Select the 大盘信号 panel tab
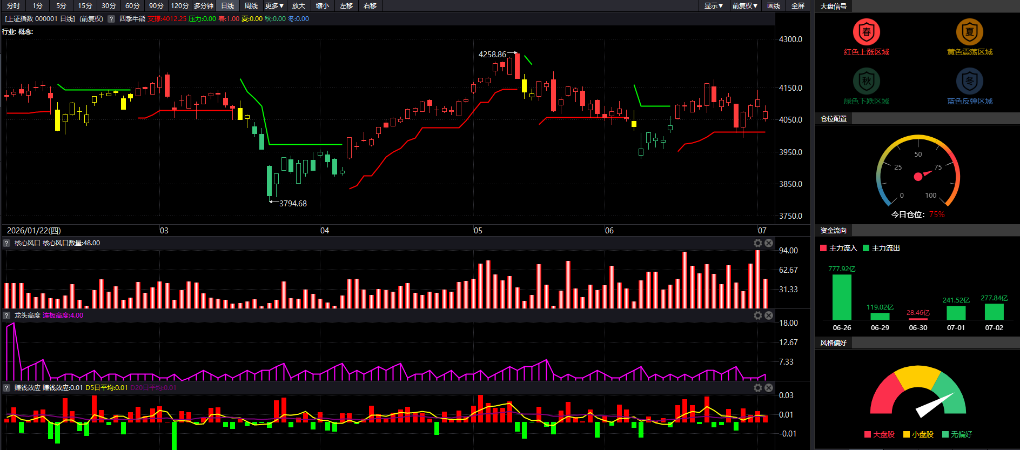This screenshot has height=450, width=1020. 834,6
